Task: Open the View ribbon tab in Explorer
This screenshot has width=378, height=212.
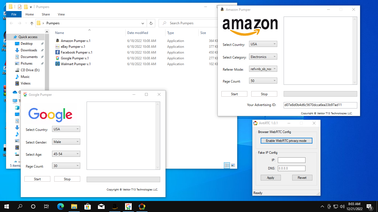Action: [61, 14]
